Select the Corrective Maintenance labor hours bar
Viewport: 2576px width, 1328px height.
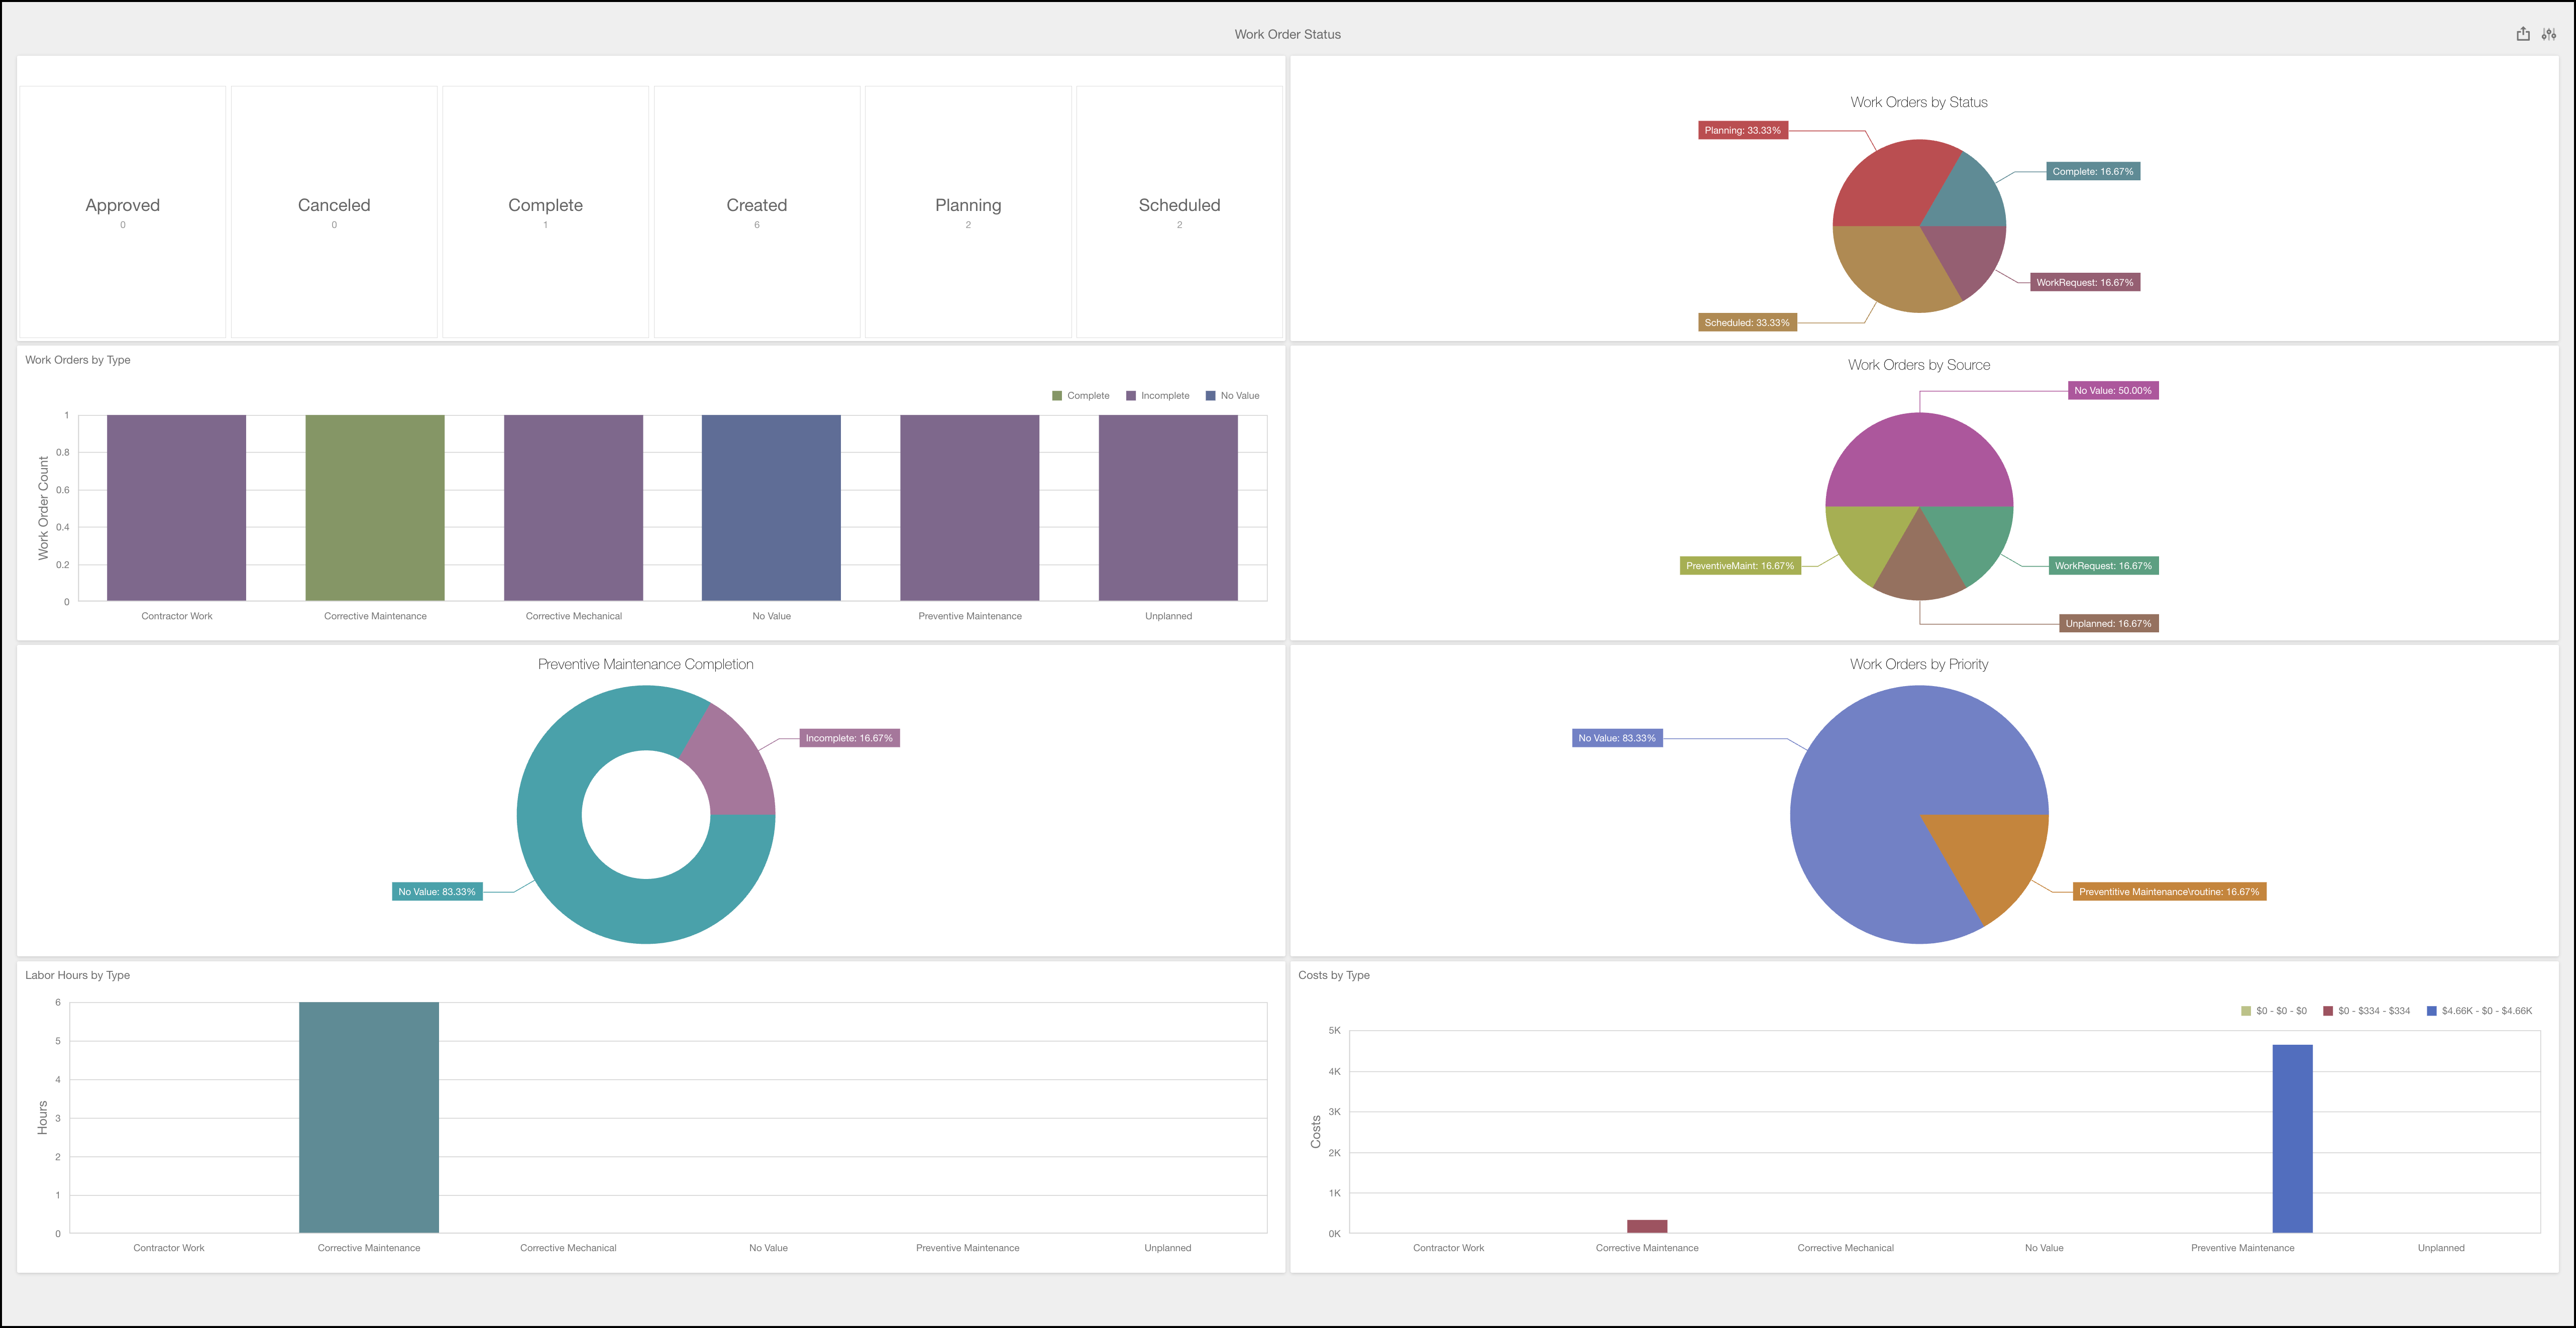pyautogui.click(x=368, y=1117)
